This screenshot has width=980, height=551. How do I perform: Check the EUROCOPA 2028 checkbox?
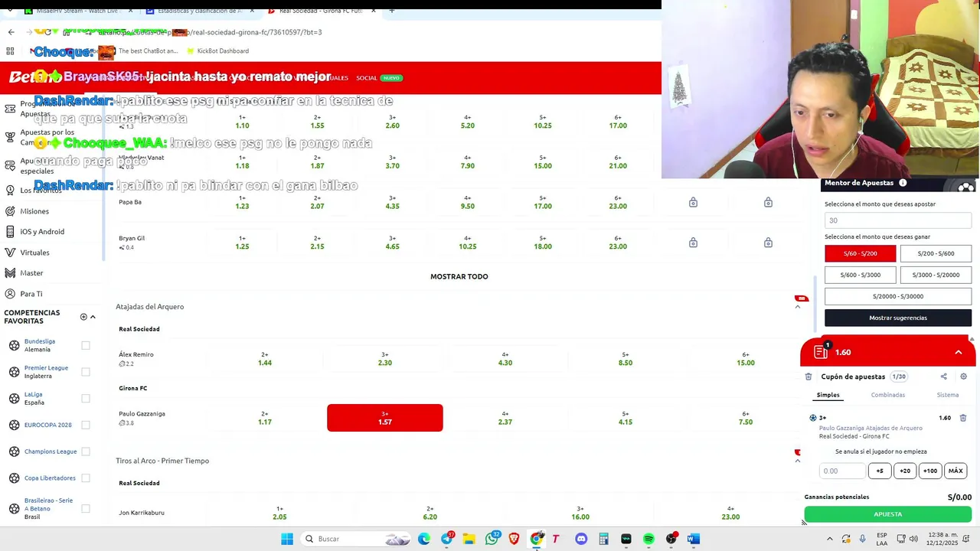point(86,425)
